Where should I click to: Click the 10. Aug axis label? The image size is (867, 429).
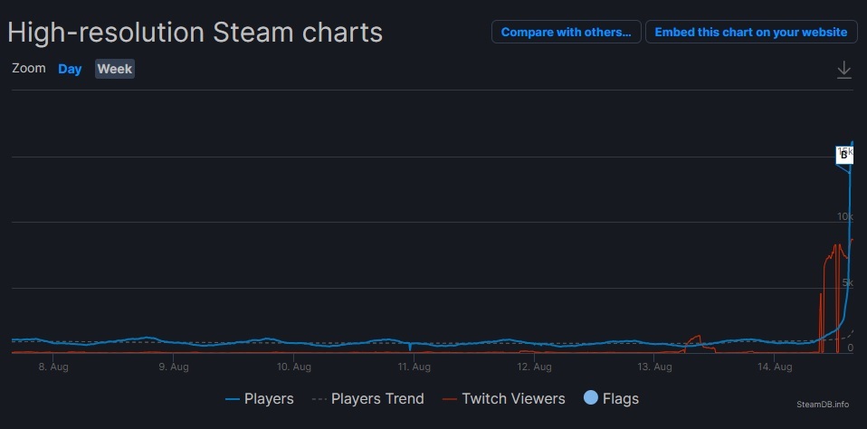[x=293, y=367]
